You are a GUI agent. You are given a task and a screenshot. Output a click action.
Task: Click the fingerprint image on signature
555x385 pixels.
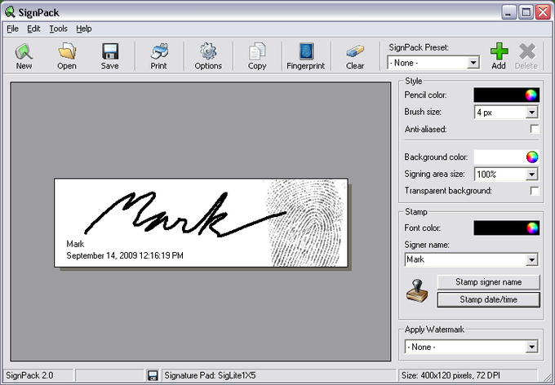click(x=307, y=223)
